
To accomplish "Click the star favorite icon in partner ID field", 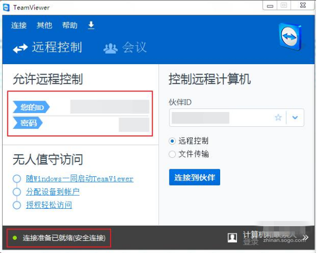I will [x=278, y=118].
